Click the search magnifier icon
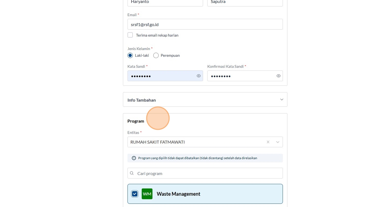This screenshot has width=370, height=207. point(132,173)
